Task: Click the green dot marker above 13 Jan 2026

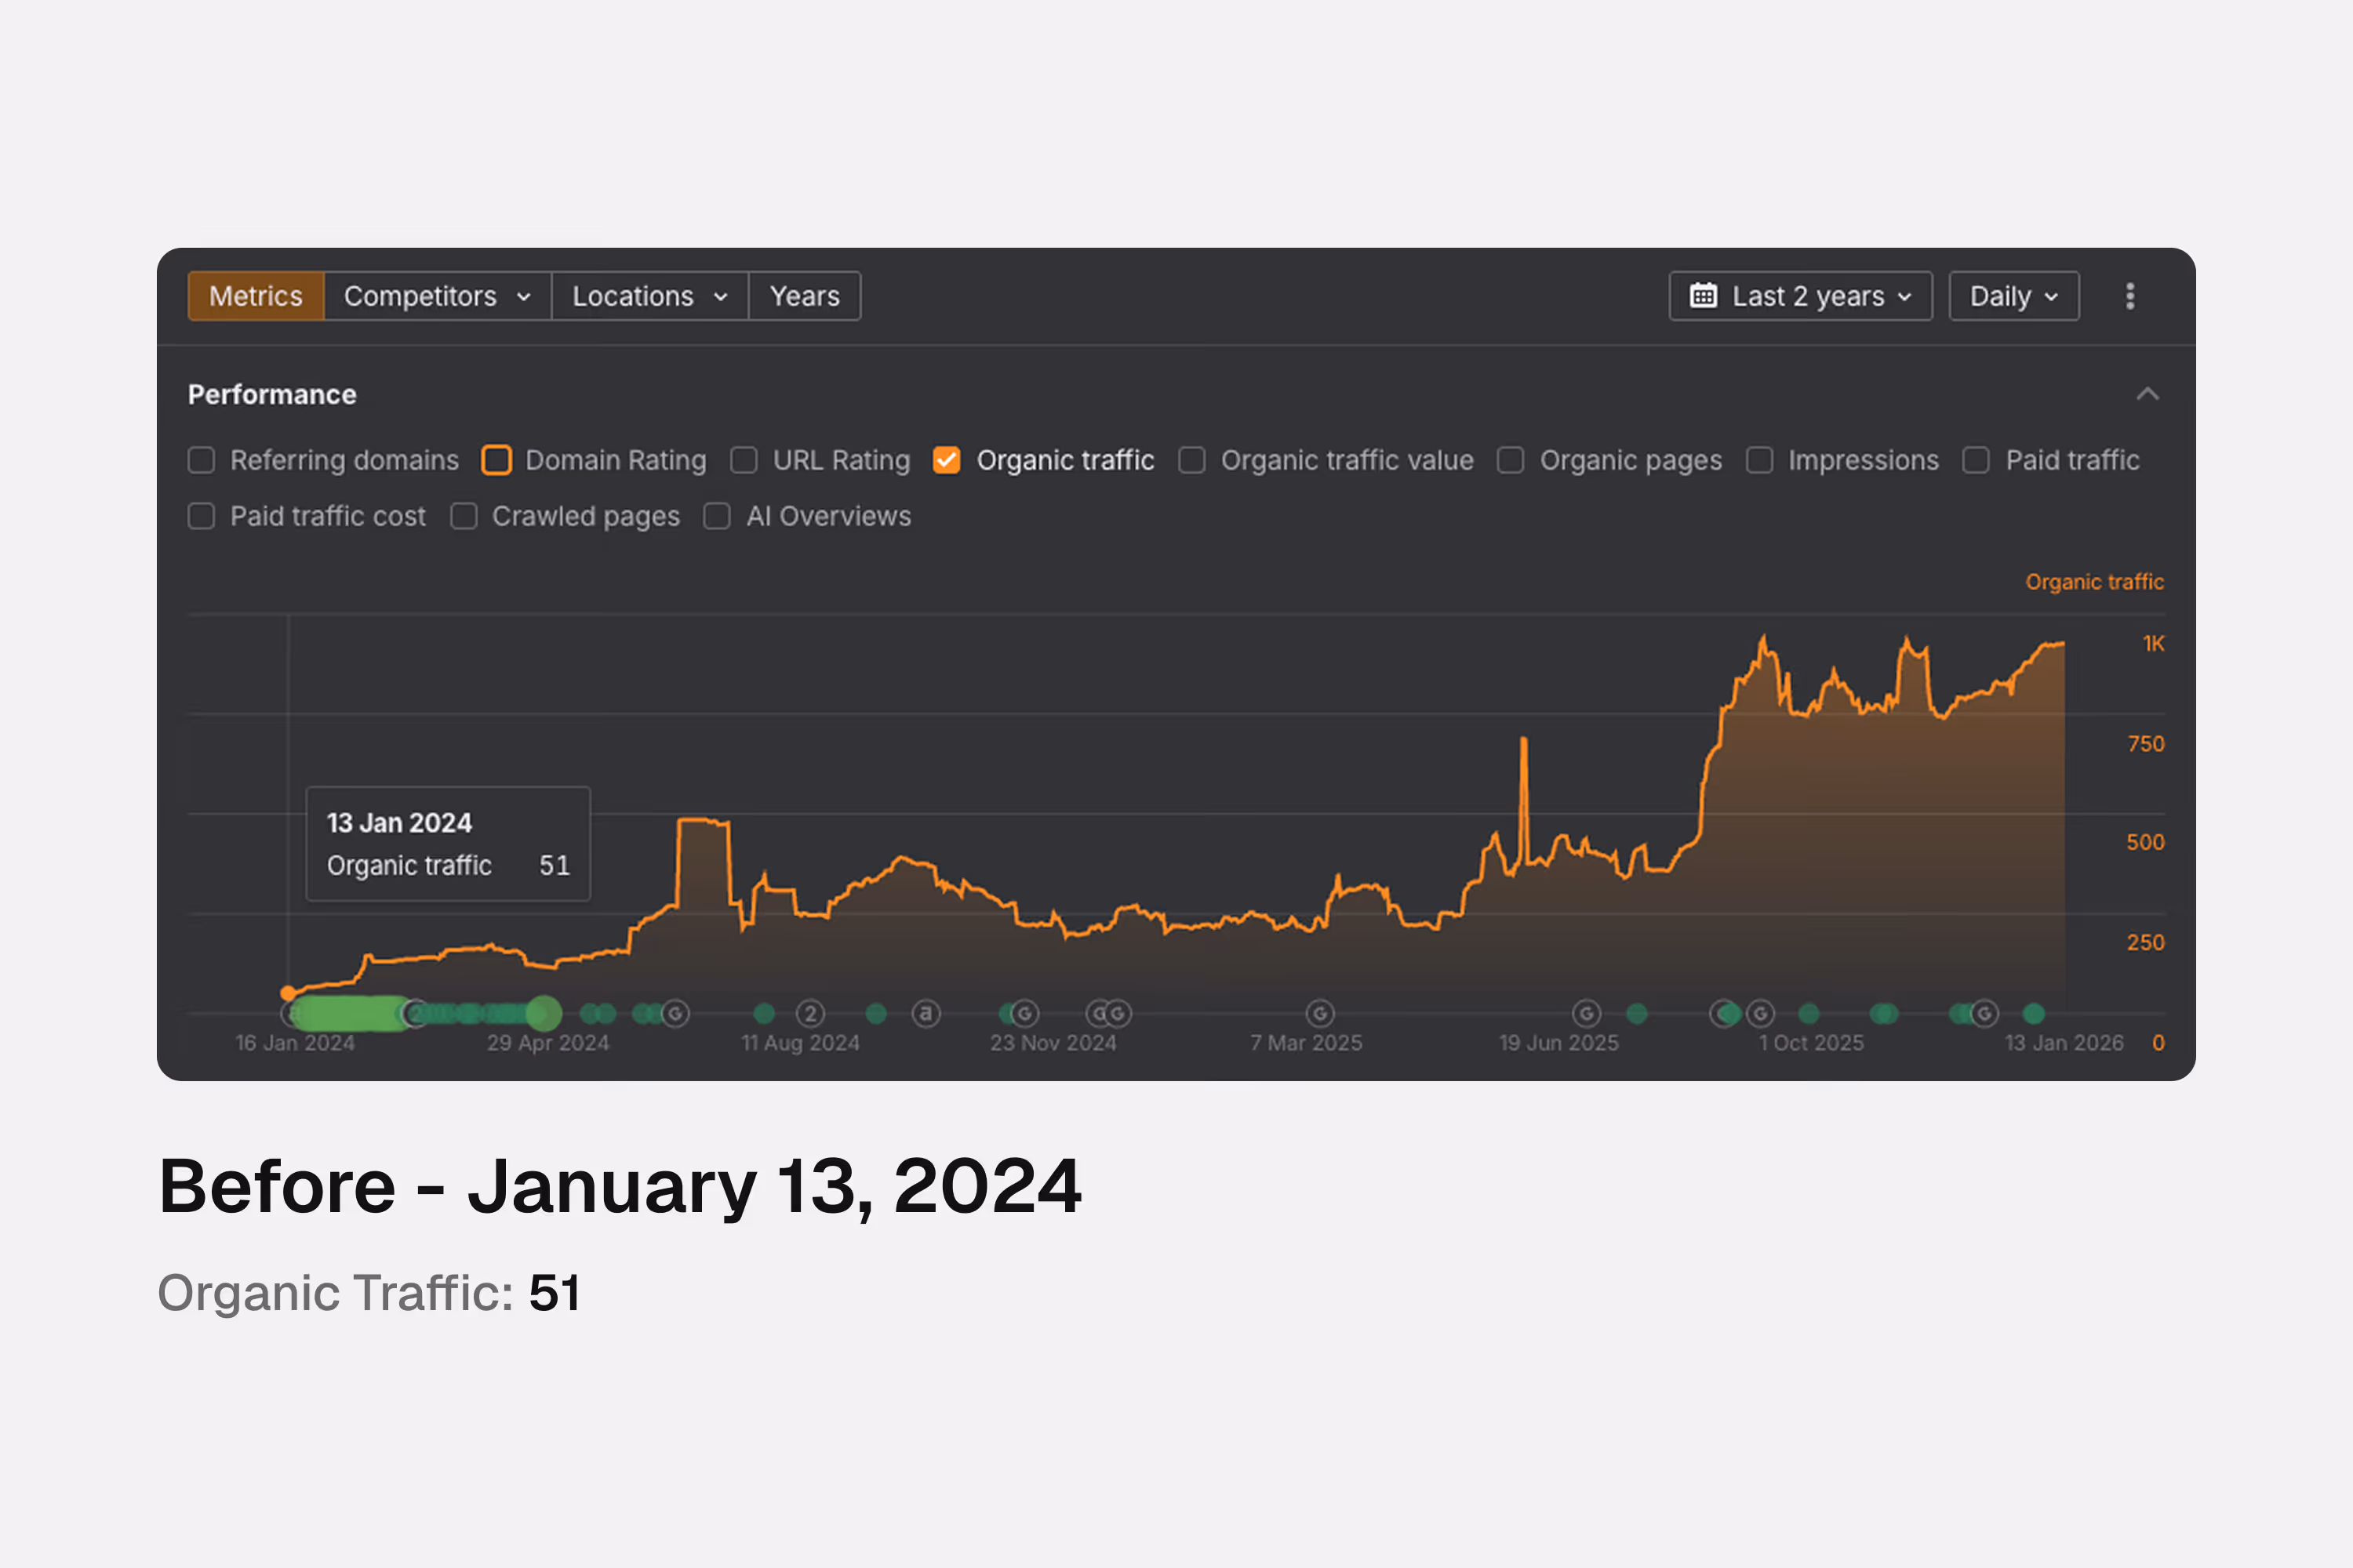Action: point(2034,1014)
